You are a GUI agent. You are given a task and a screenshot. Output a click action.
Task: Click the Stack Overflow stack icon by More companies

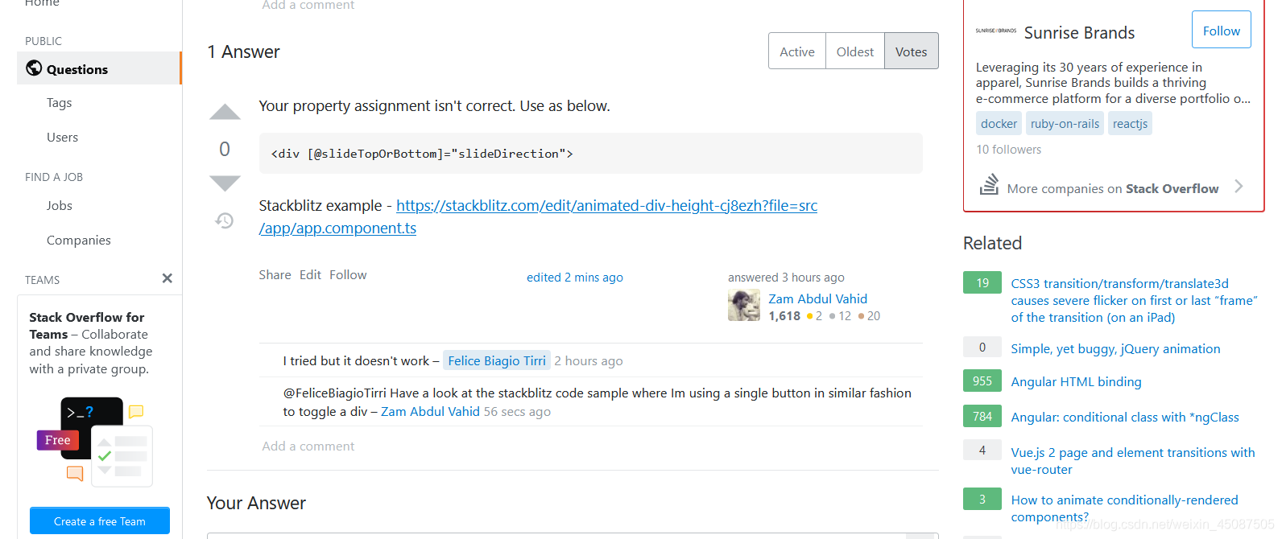(x=989, y=184)
